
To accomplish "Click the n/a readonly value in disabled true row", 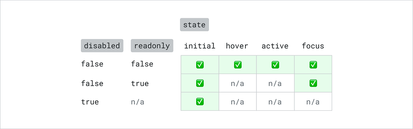I will (138, 102).
